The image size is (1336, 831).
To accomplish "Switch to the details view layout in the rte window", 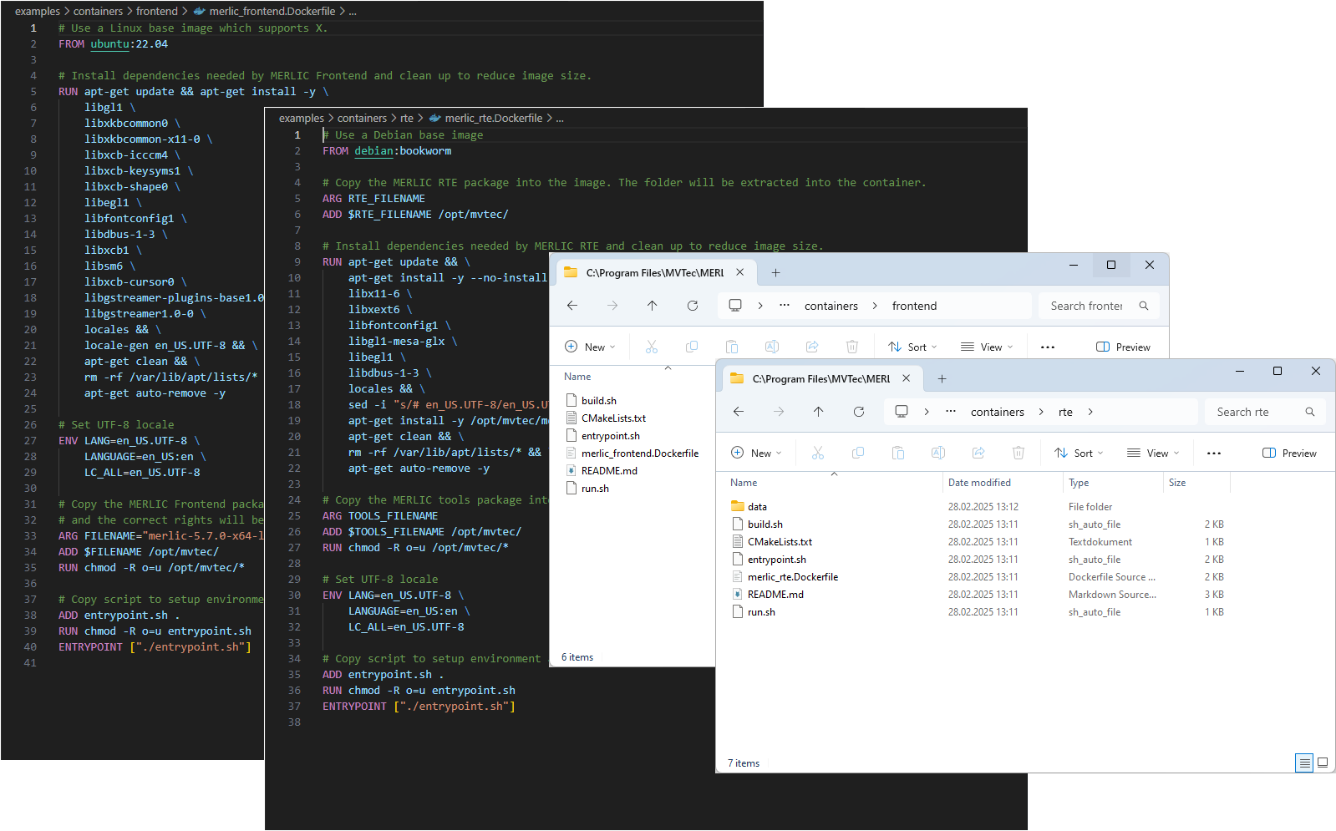I will point(1303,763).
